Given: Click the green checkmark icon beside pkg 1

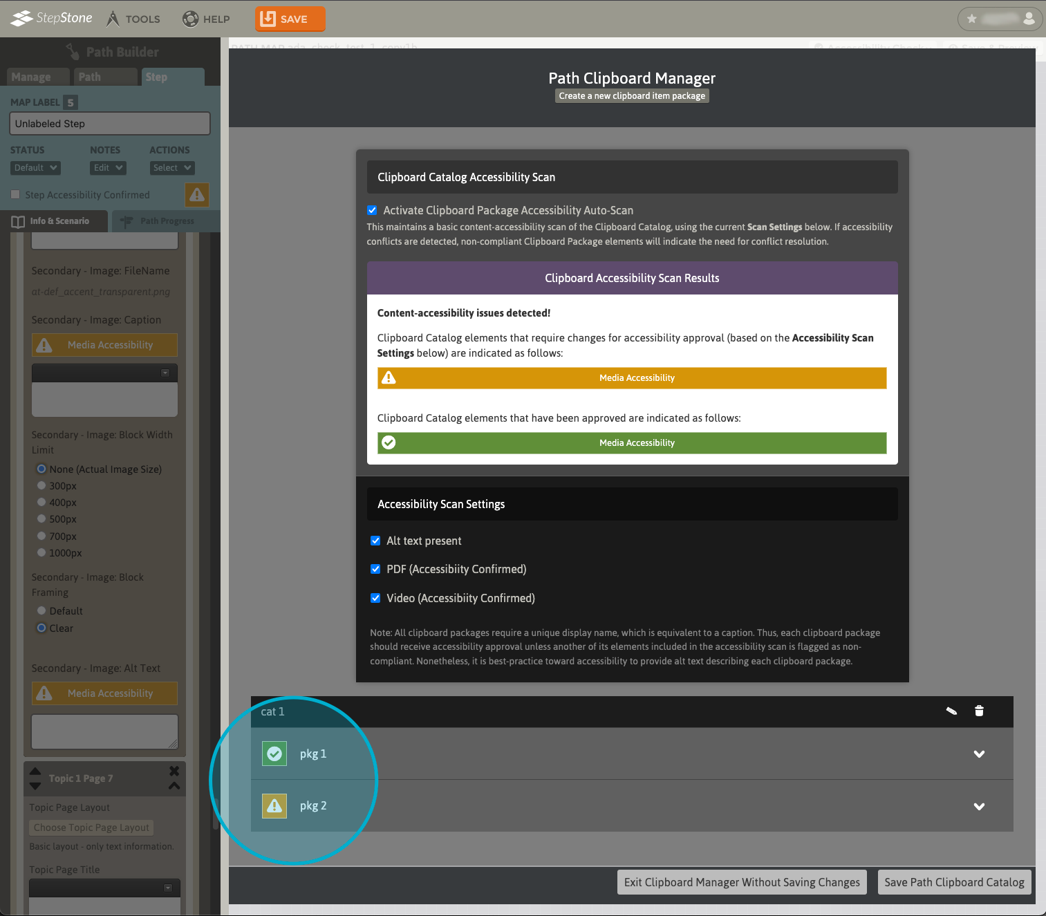Looking at the screenshot, I should tap(274, 754).
